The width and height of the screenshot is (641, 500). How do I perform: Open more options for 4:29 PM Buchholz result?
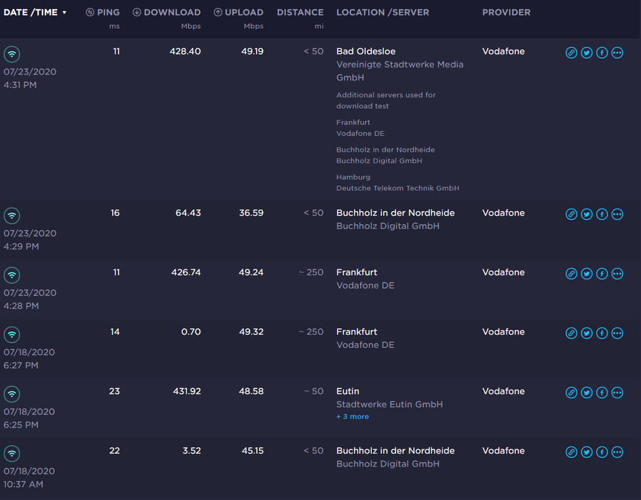click(617, 214)
